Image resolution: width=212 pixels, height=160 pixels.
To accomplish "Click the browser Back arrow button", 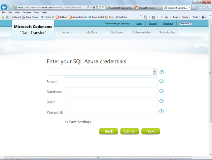I will click(5, 7).
